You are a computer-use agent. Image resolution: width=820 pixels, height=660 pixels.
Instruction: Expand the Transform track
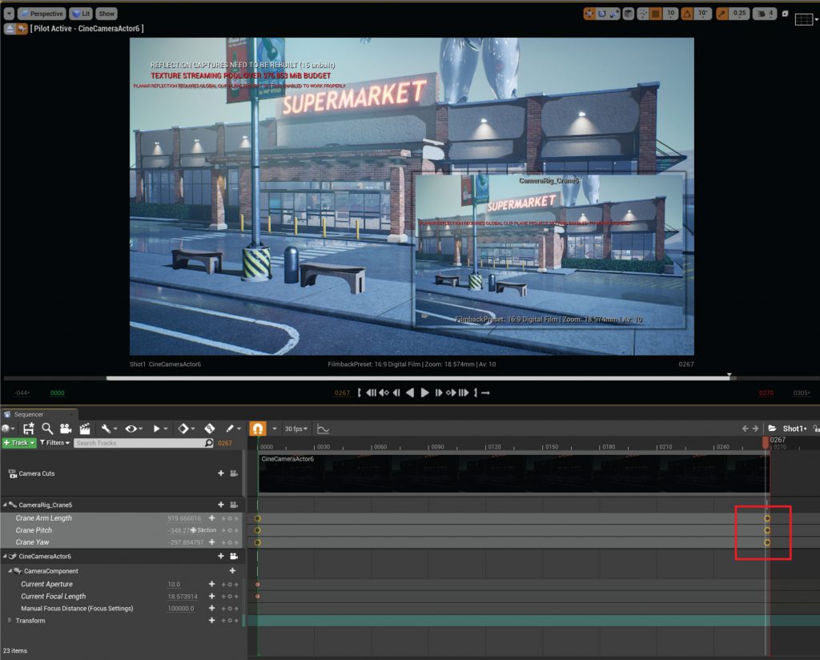(x=10, y=621)
